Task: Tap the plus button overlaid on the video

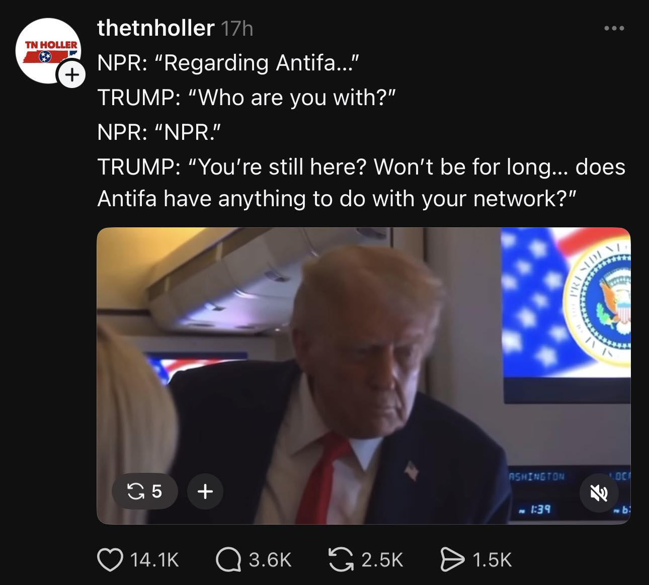Action: [205, 491]
